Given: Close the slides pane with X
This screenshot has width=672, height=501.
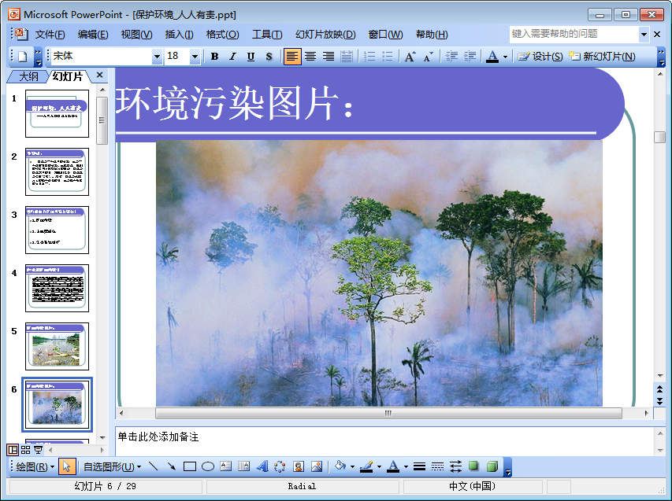Looking at the screenshot, I should click(x=100, y=76).
